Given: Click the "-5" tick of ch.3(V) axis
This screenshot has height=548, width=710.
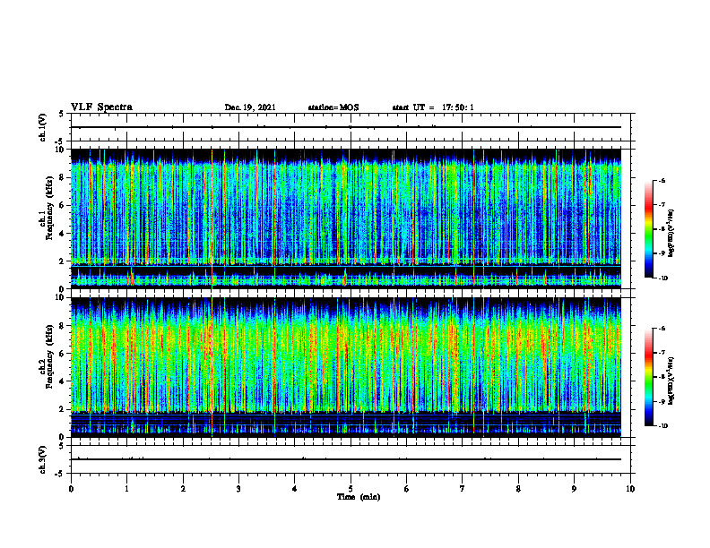Looking at the screenshot, I should coord(60,474).
